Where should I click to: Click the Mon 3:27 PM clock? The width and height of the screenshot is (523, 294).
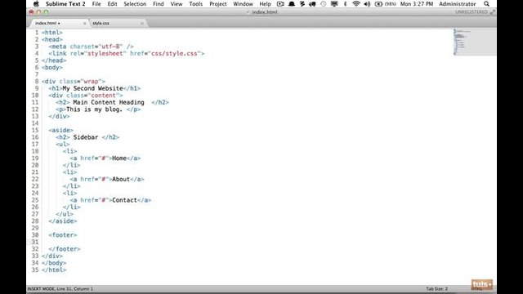pos(417,4)
